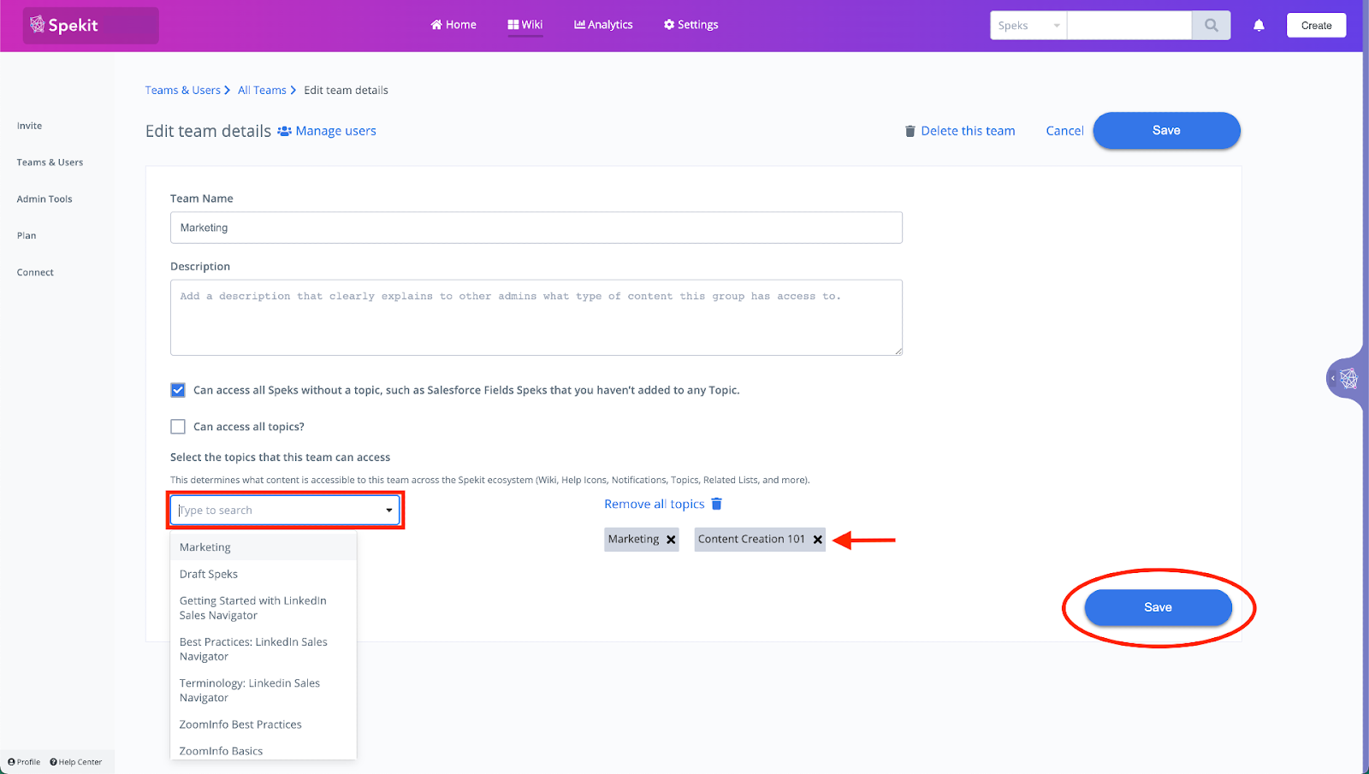This screenshot has width=1369, height=774.
Task: Remove the Marketing topic tag
Action: pyautogui.click(x=671, y=540)
